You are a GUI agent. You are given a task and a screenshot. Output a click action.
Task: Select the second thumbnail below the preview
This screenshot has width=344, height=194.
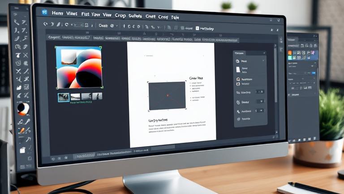click(75, 97)
